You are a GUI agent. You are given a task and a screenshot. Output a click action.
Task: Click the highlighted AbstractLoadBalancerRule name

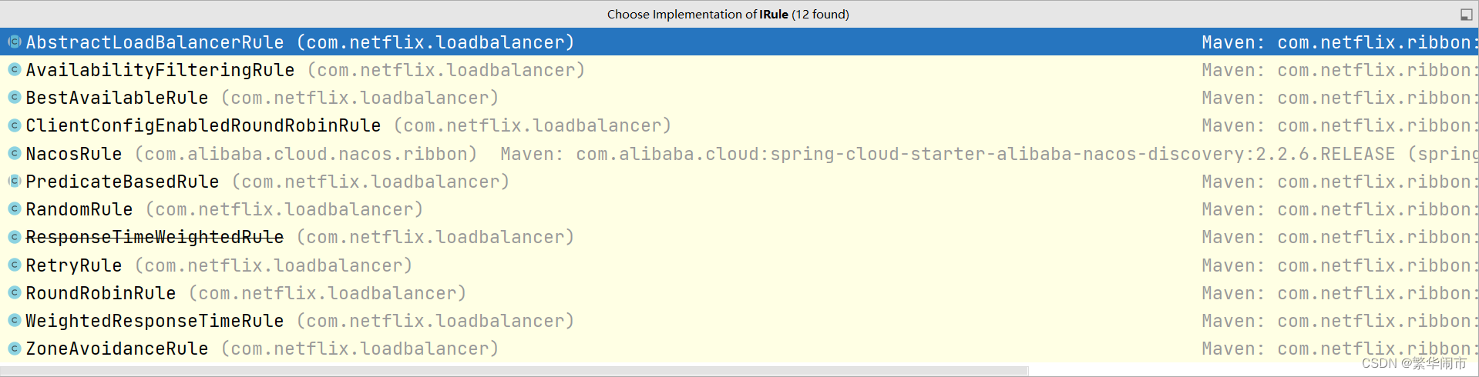point(155,42)
